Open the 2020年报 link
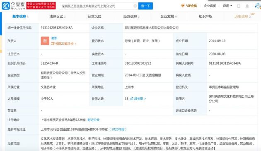Viewport: 261px width, 151px height. 118,129
